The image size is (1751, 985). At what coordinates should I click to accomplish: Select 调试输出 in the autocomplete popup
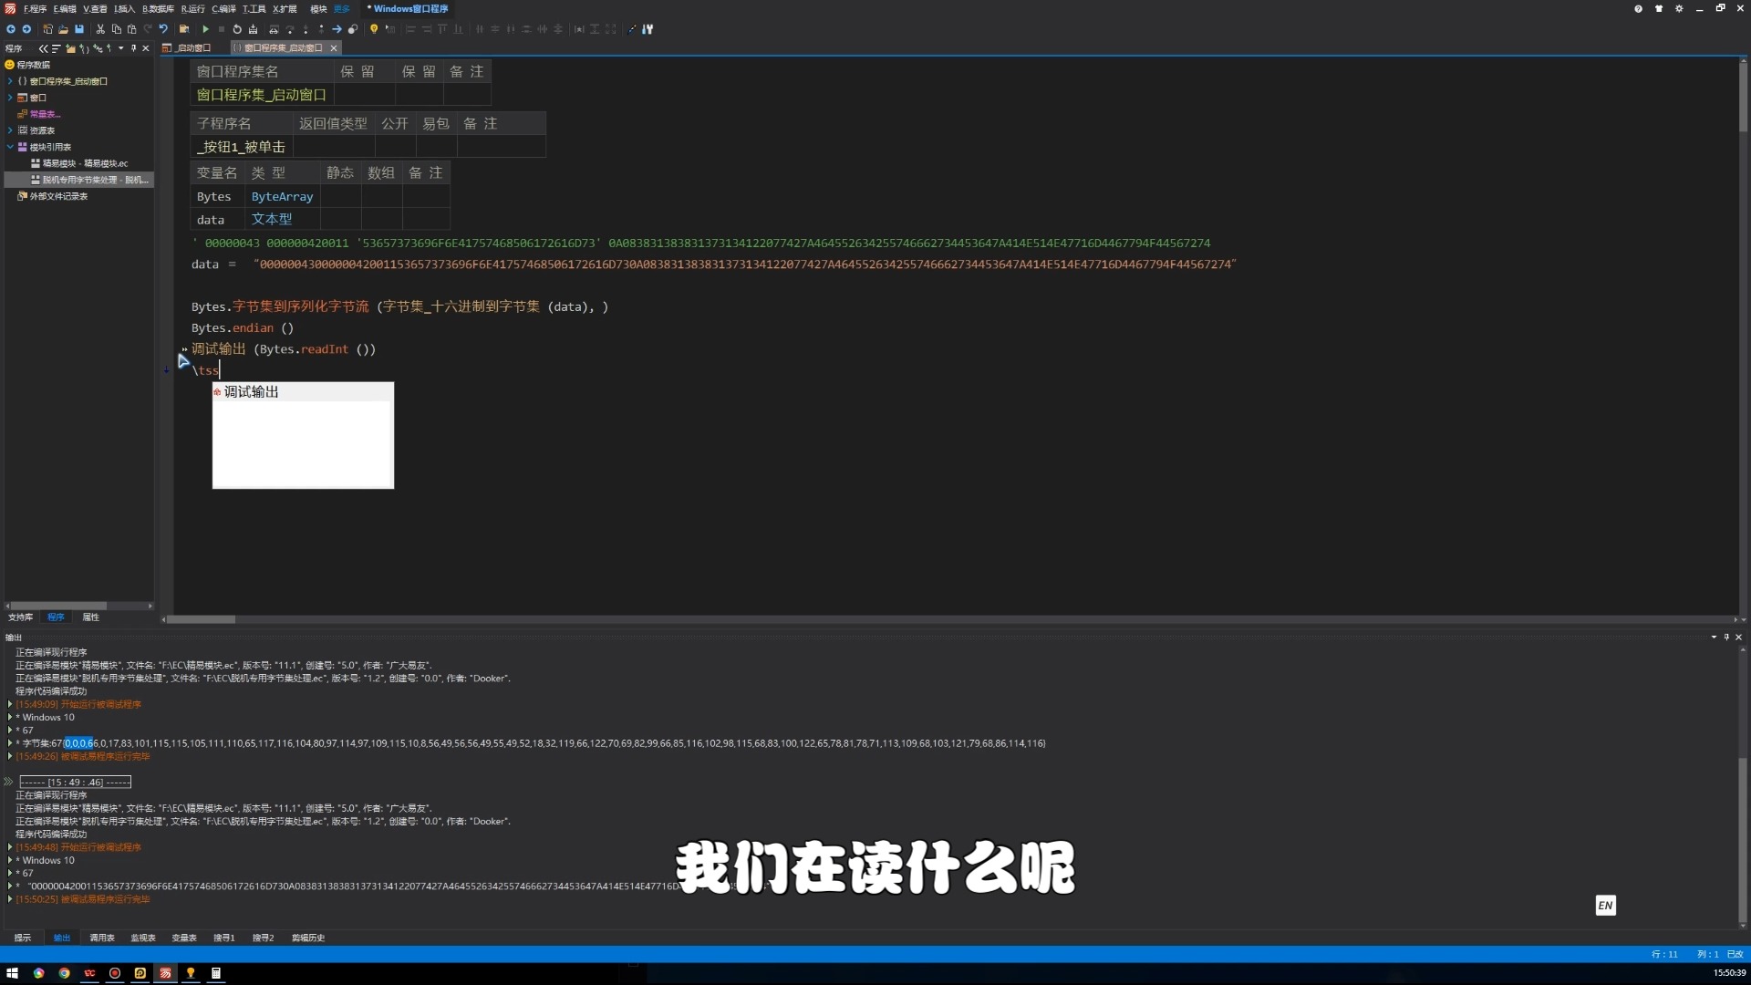point(253,391)
